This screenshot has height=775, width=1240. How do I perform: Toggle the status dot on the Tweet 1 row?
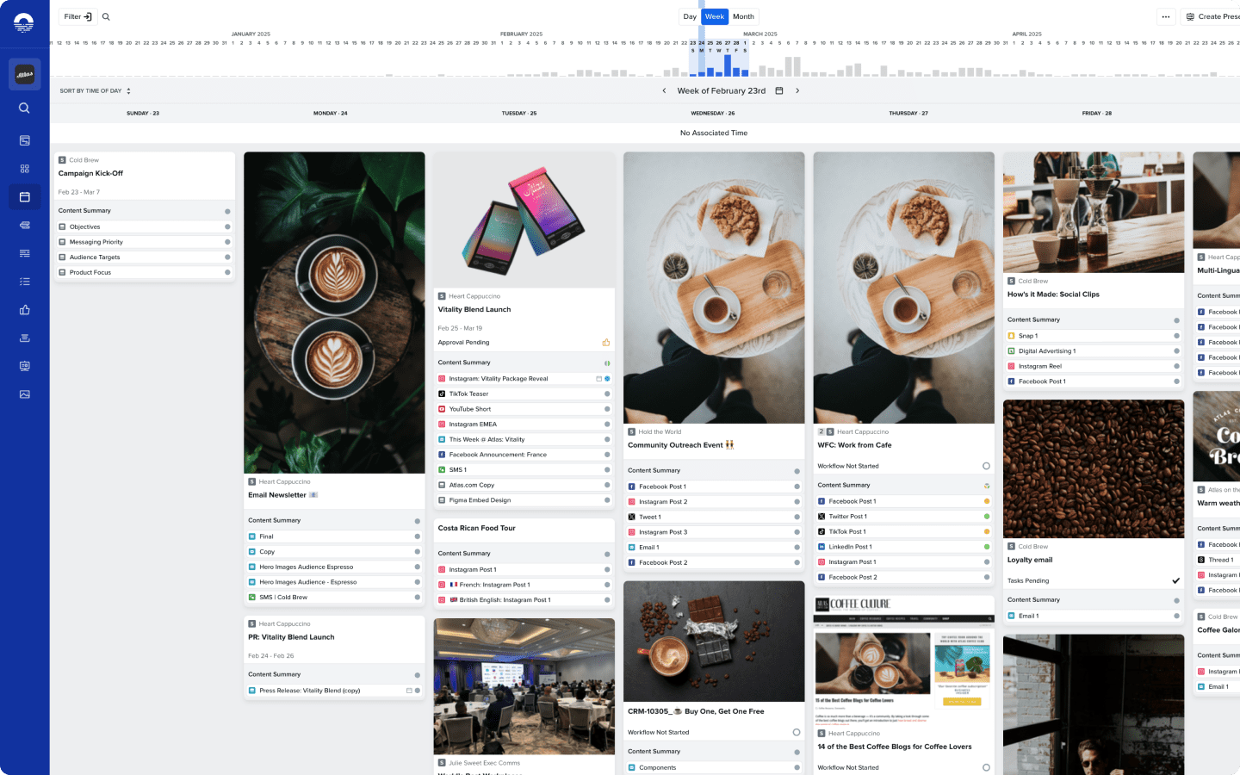pyautogui.click(x=797, y=517)
